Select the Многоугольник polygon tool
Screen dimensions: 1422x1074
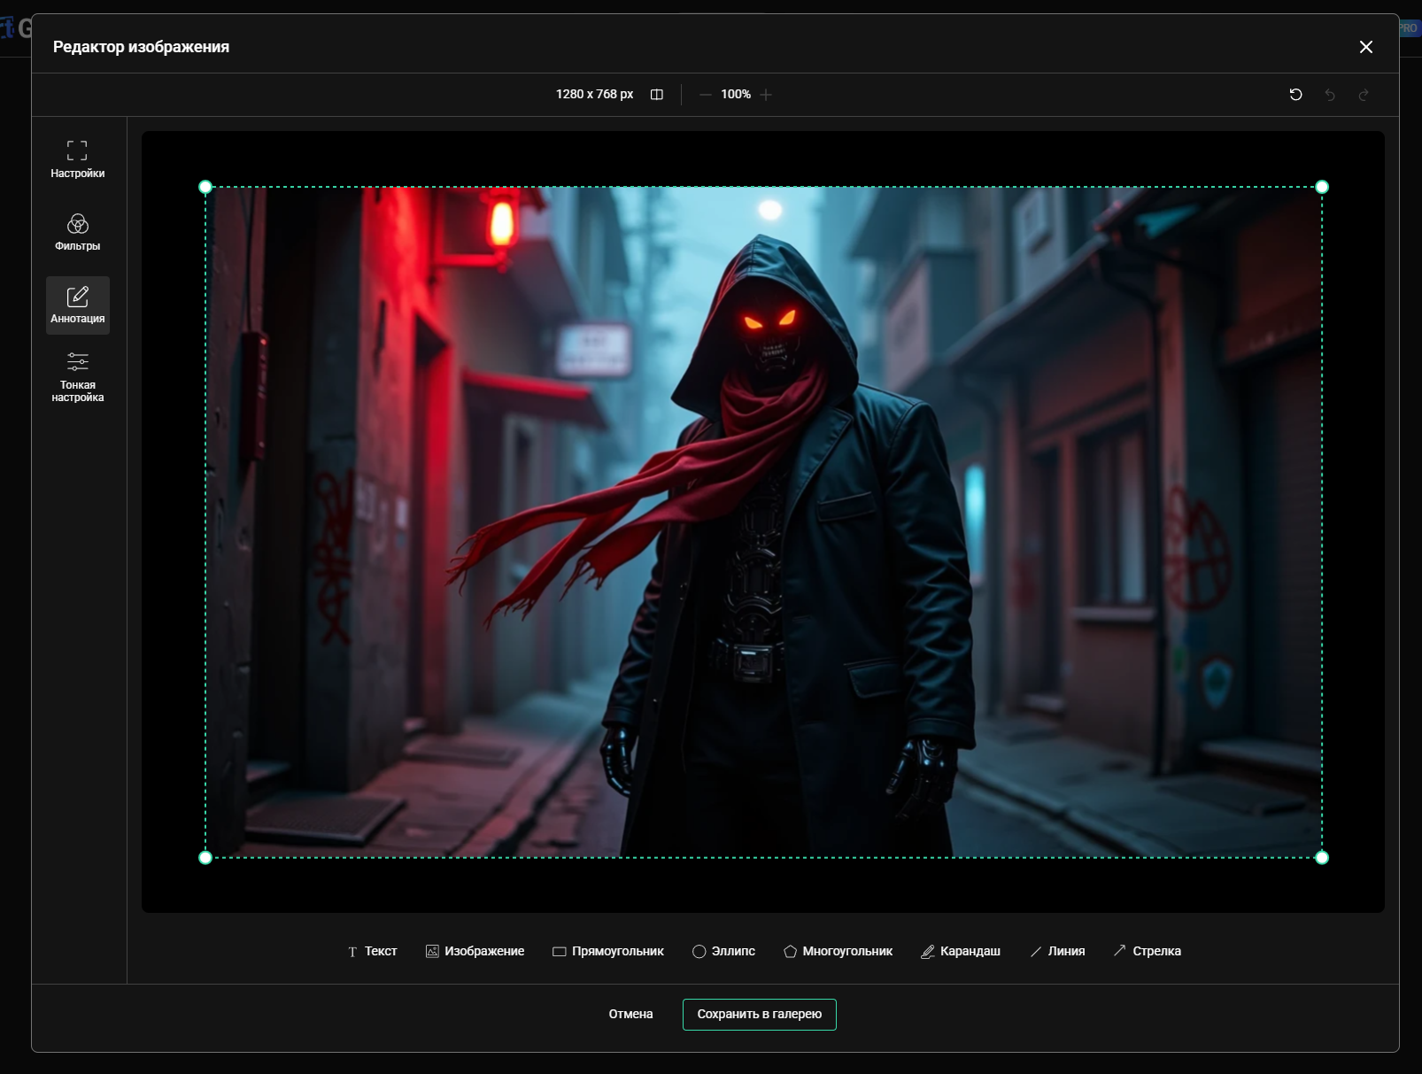point(839,951)
